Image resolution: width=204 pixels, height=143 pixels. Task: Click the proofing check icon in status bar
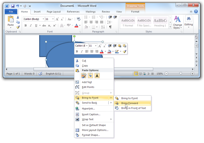point(40,74)
